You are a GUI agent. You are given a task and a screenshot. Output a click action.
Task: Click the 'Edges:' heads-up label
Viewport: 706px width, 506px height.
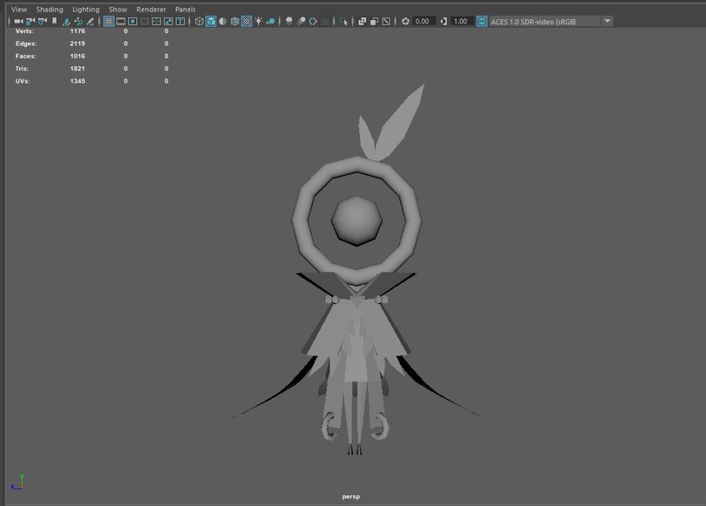[x=26, y=43]
